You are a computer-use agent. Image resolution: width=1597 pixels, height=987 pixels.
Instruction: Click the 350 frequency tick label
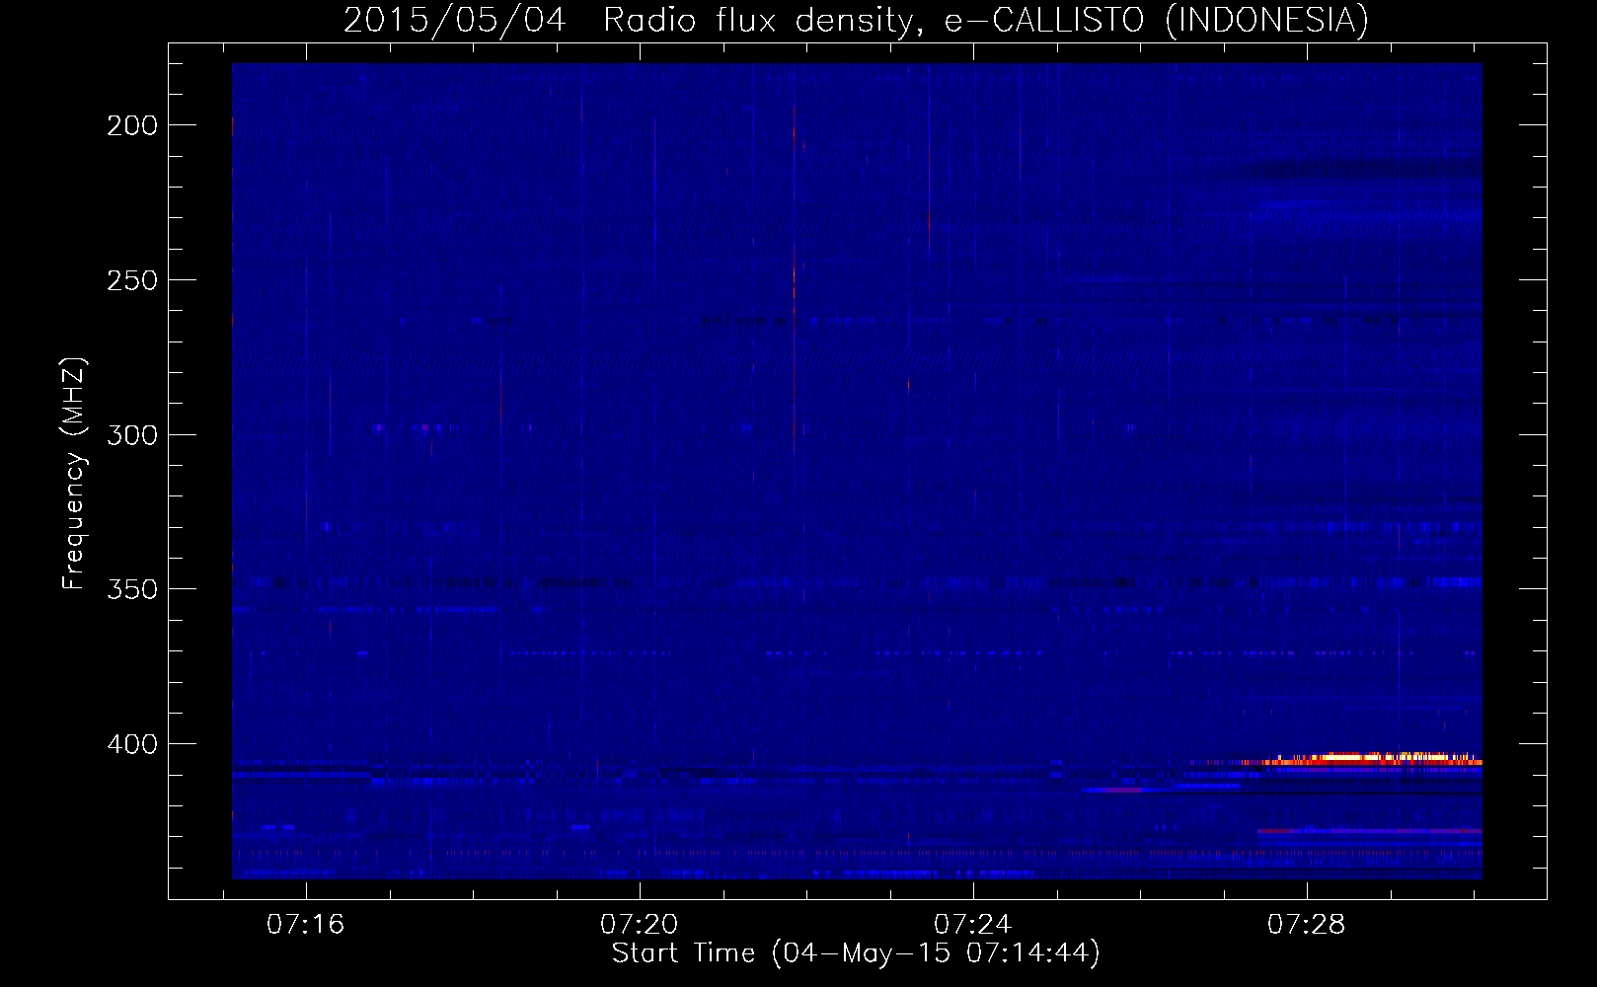(x=132, y=589)
